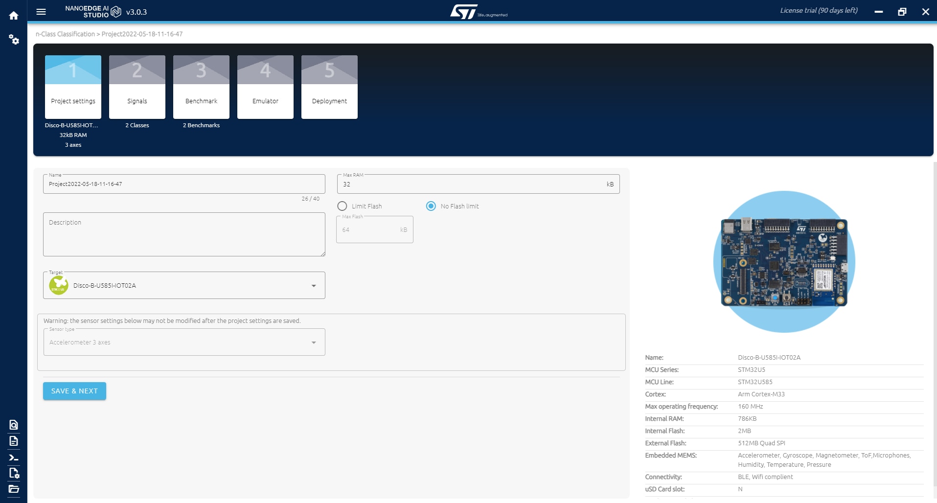This screenshot has height=503, width=937.
Task: Select the No Flash limit option
Action: 431,206
